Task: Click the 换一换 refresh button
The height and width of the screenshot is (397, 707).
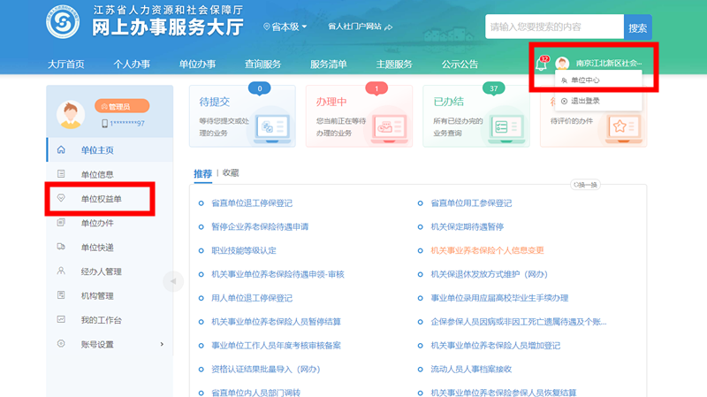Action: coord(585,185)
